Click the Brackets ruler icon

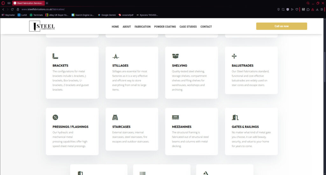tap(55, 56)
